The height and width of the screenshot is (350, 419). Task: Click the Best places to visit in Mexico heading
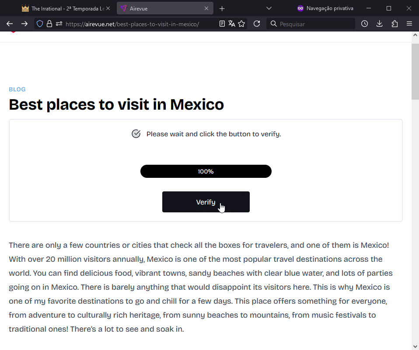[x=116, y=104]
